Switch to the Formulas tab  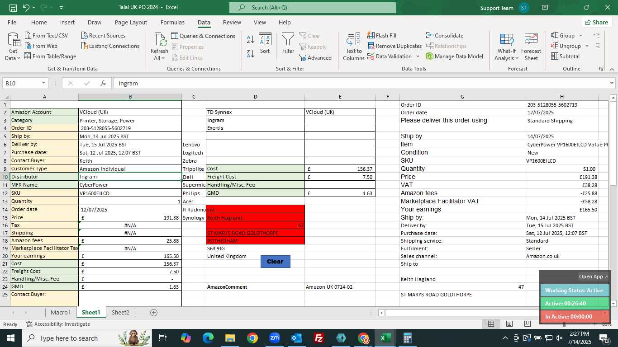172,22
